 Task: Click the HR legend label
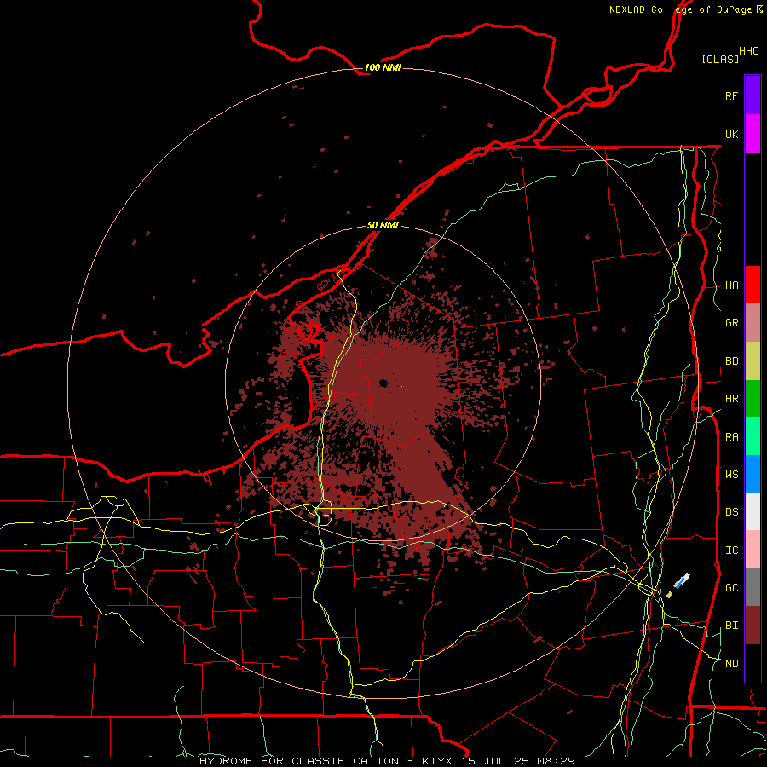tap(731, 399)
